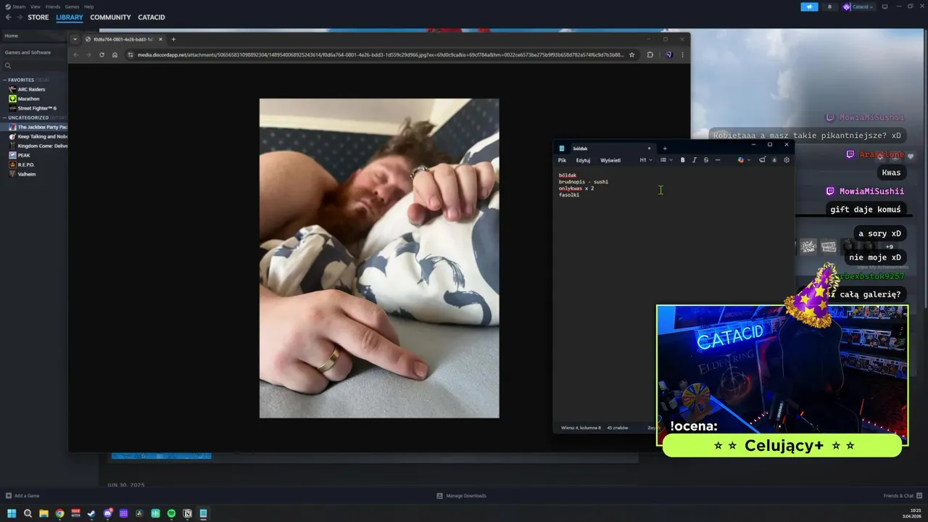Screen dimensions: 928x522
Task: Click the Steam library search field
Action: [x=34, y=66]
